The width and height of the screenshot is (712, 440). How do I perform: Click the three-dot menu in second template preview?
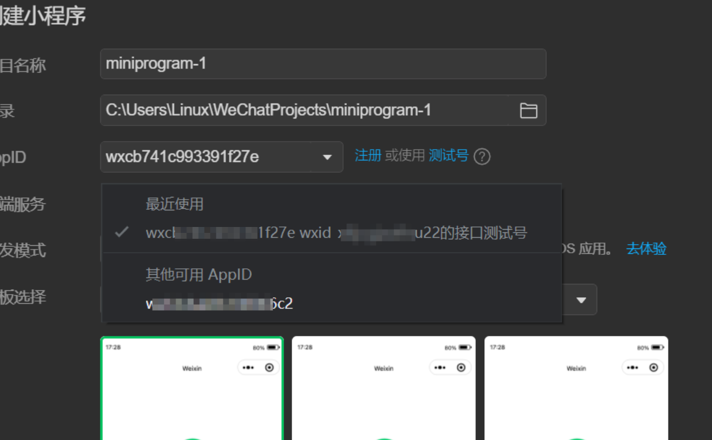tap(440, 368)
